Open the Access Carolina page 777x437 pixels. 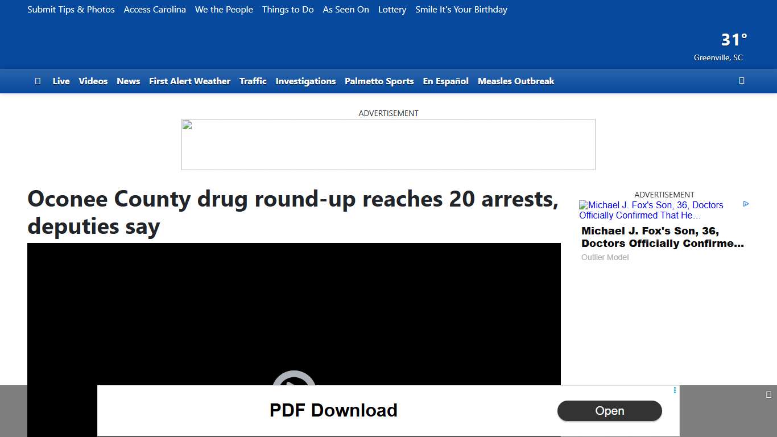[155, 9]
